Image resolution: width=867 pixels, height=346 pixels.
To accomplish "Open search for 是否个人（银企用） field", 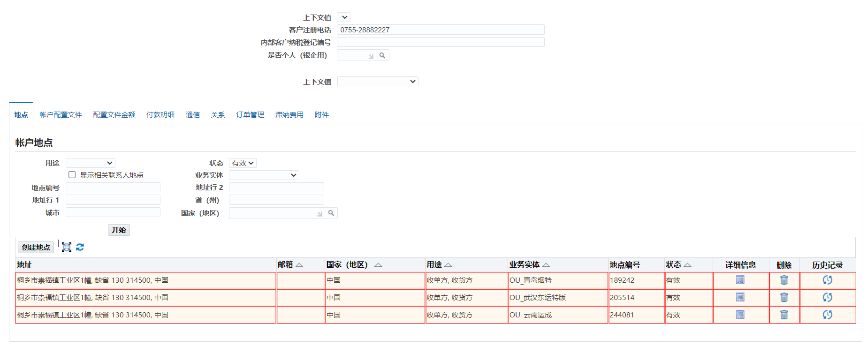I will pos(382,55).
